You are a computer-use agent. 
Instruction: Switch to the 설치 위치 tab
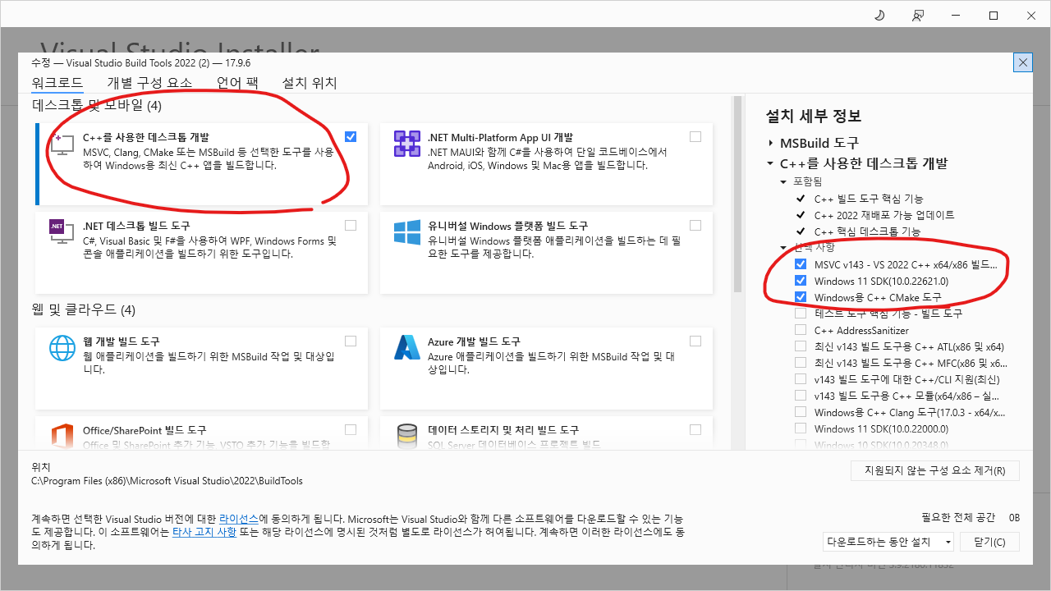(310, 83)
